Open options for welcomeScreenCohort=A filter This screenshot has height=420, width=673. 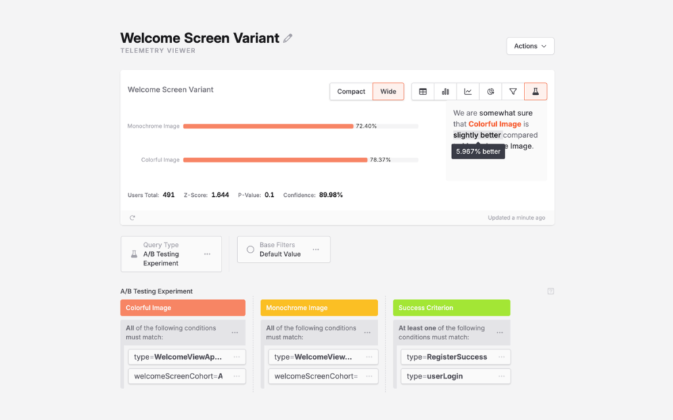pyautogui.click(x=237, y=376)
